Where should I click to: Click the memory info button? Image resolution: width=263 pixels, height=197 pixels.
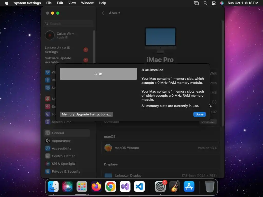coord(214,102)
